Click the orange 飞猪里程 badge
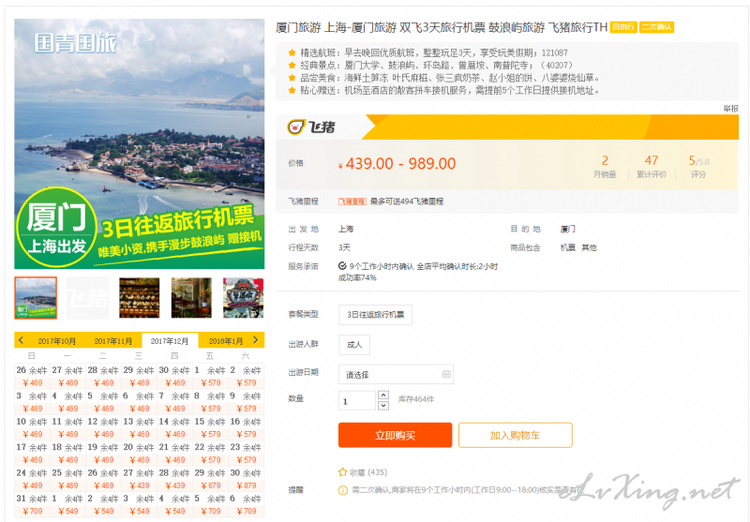This screenshot has height=522, width=750. pos(352,201)
